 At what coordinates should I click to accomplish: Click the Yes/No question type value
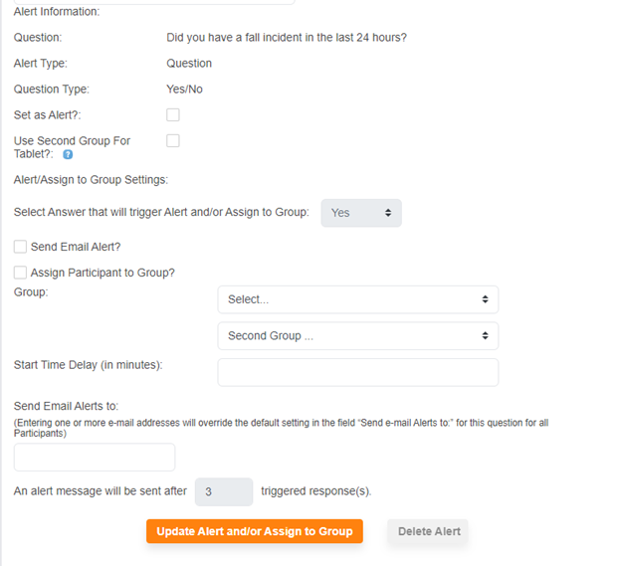click(x=184, y=90)
